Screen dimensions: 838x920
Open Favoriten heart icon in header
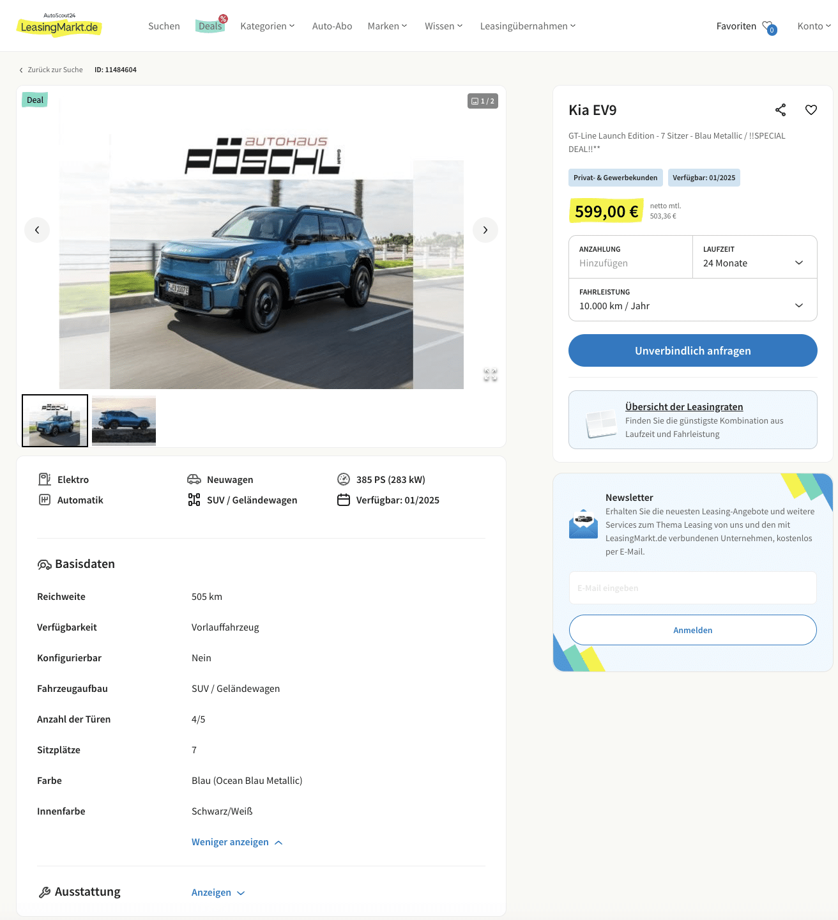tap(769, 27)
